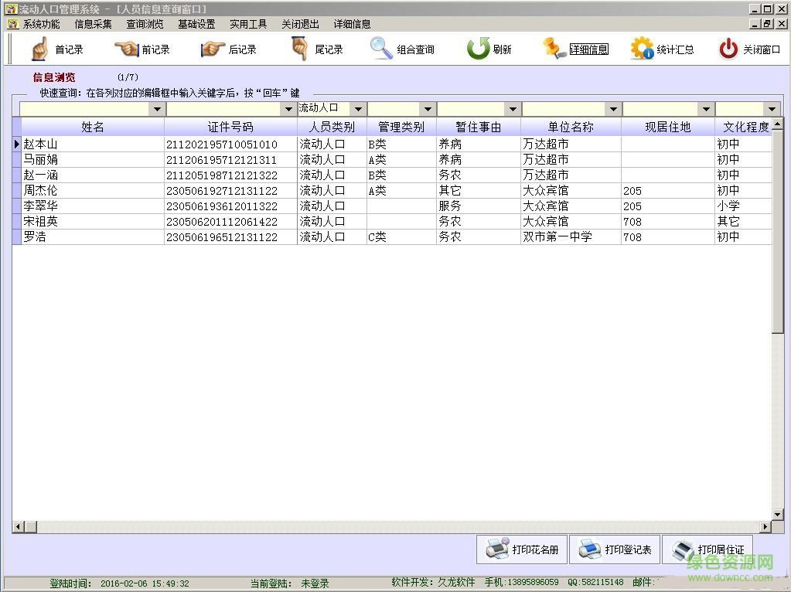Click the red 关闭窗口 power icon
Image resolution: width=791 pixels, height=592 pixels.
(x=728, y=49)
